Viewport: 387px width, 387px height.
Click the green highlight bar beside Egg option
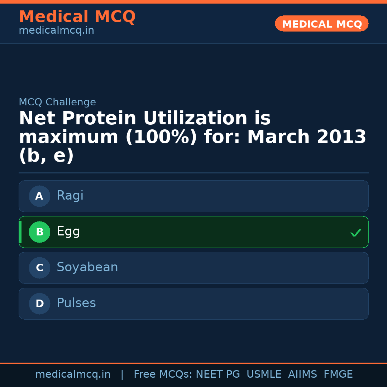(x=20, y=232)
